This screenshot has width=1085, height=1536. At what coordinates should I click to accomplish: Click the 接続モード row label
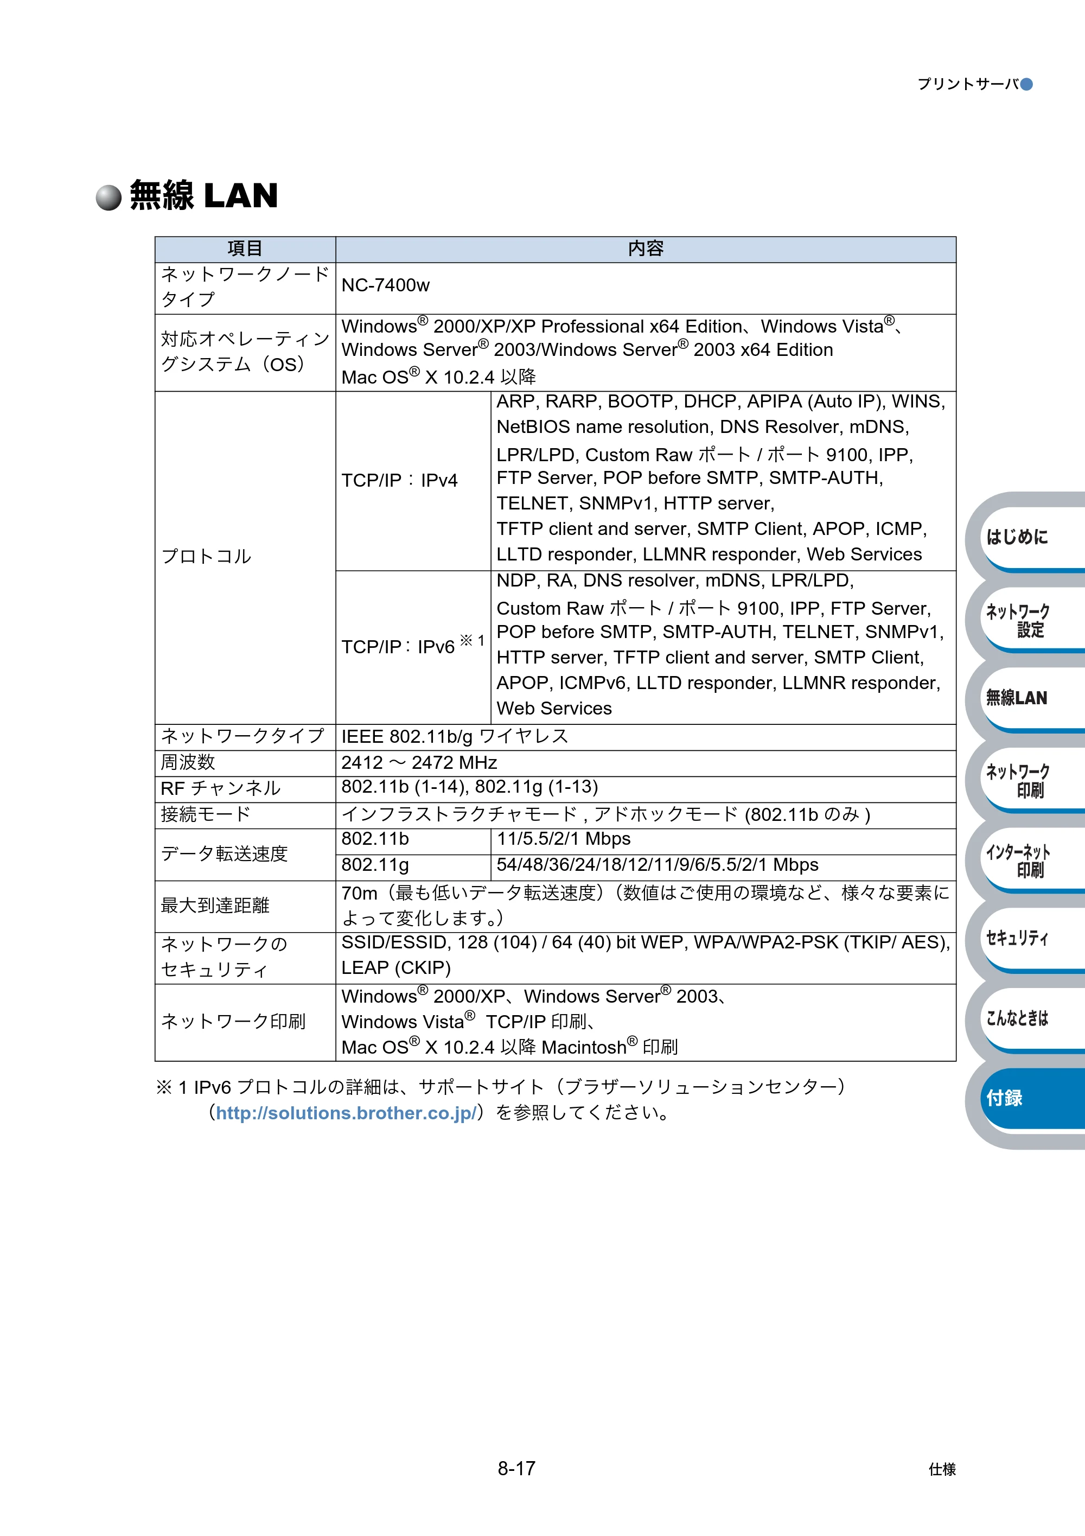click(x=206, y=815)
